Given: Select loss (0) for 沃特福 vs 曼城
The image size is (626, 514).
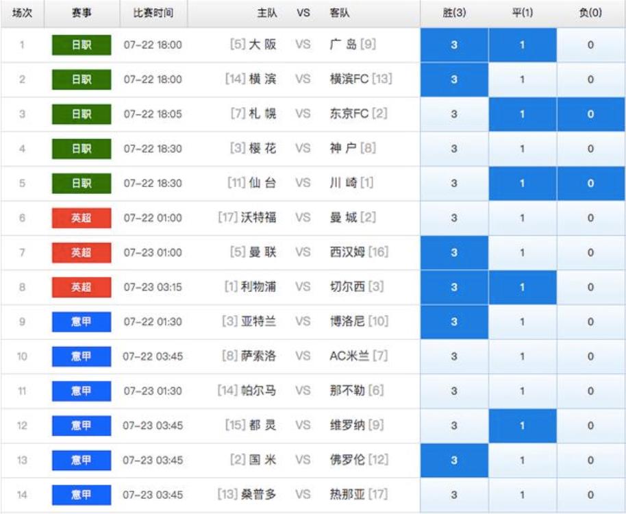Looking at the screenshot, I should point(591,218).
